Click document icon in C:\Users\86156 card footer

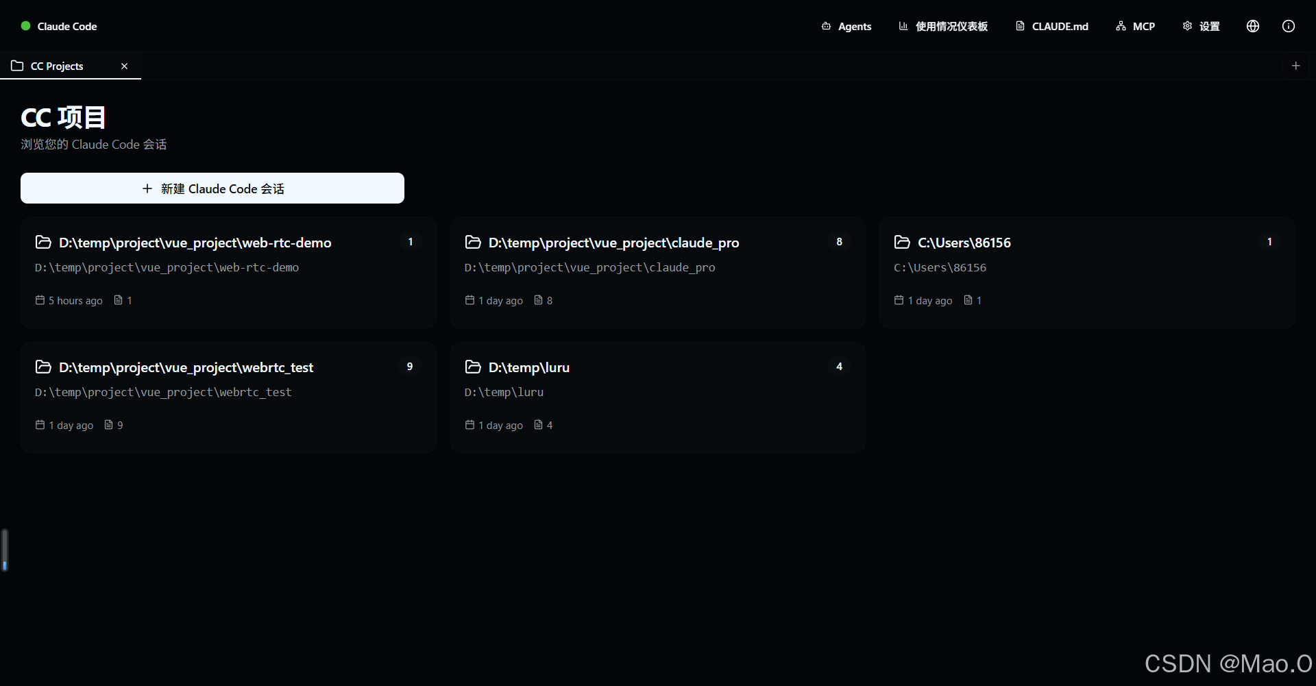(x=968, y=300)
